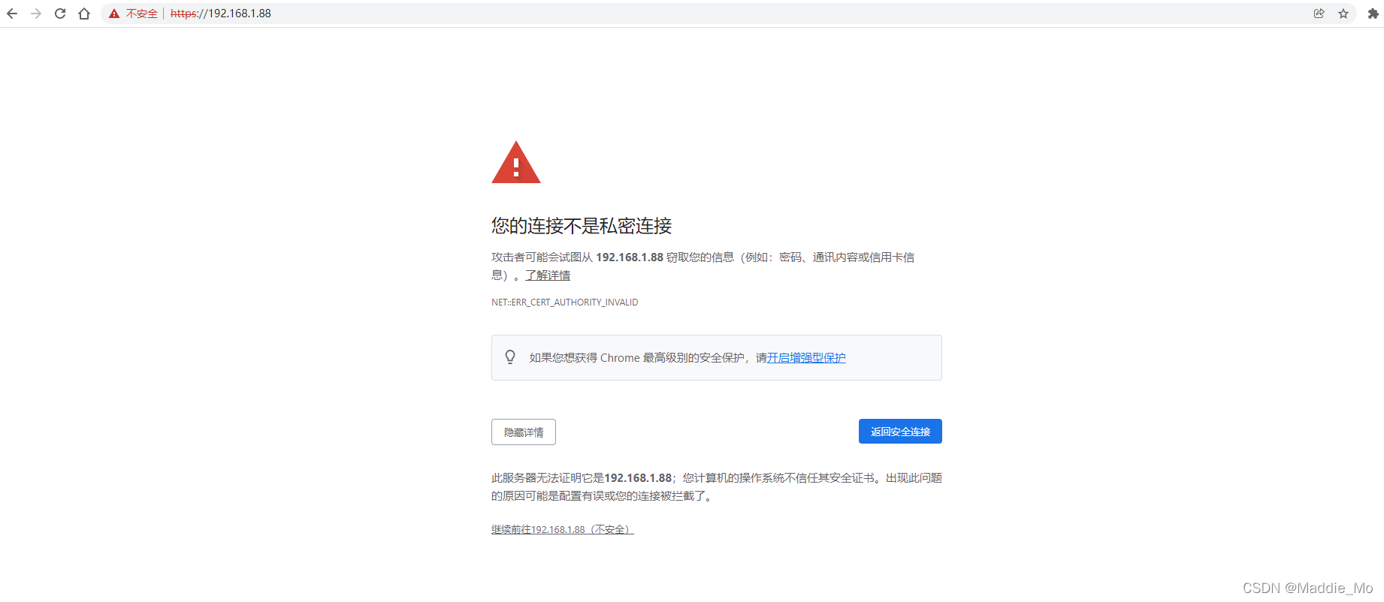
Task: Go back using the browser back arrow
Action: [12, 14]
